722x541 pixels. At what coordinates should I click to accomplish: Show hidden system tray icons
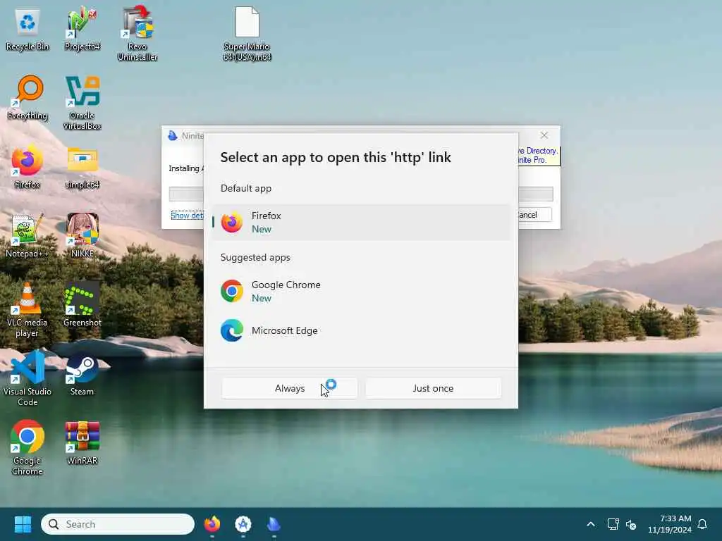point(591,524)
